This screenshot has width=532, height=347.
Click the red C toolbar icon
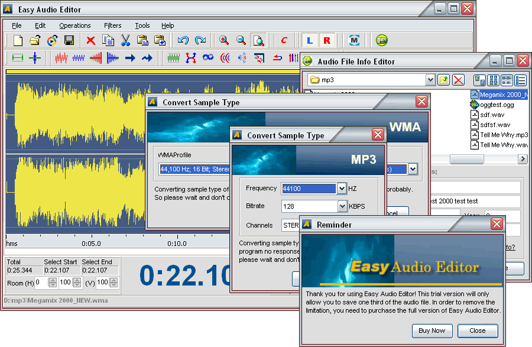[284, 40]
